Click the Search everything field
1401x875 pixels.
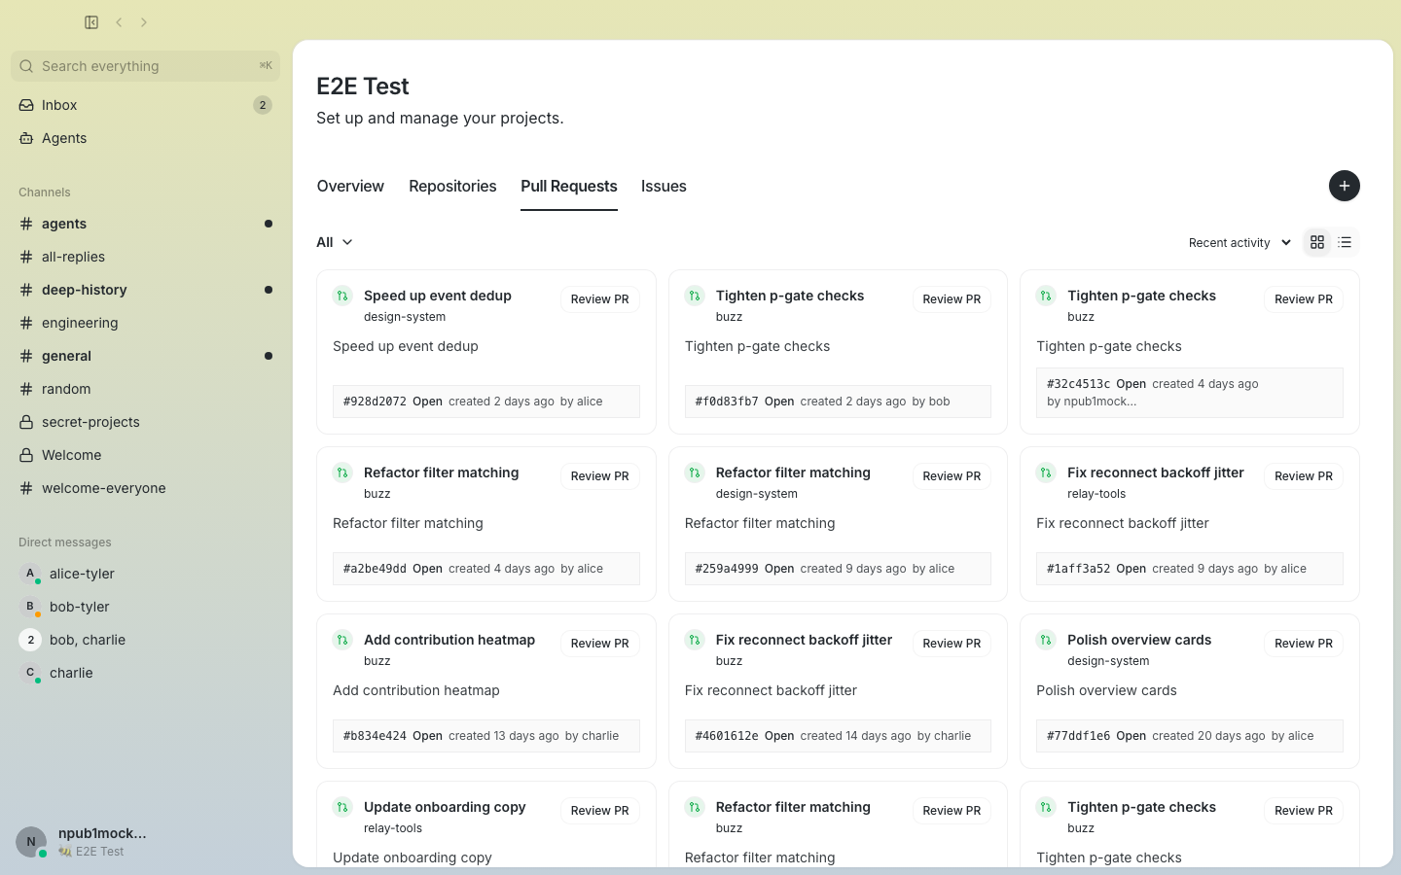click(x=145, y=66)
